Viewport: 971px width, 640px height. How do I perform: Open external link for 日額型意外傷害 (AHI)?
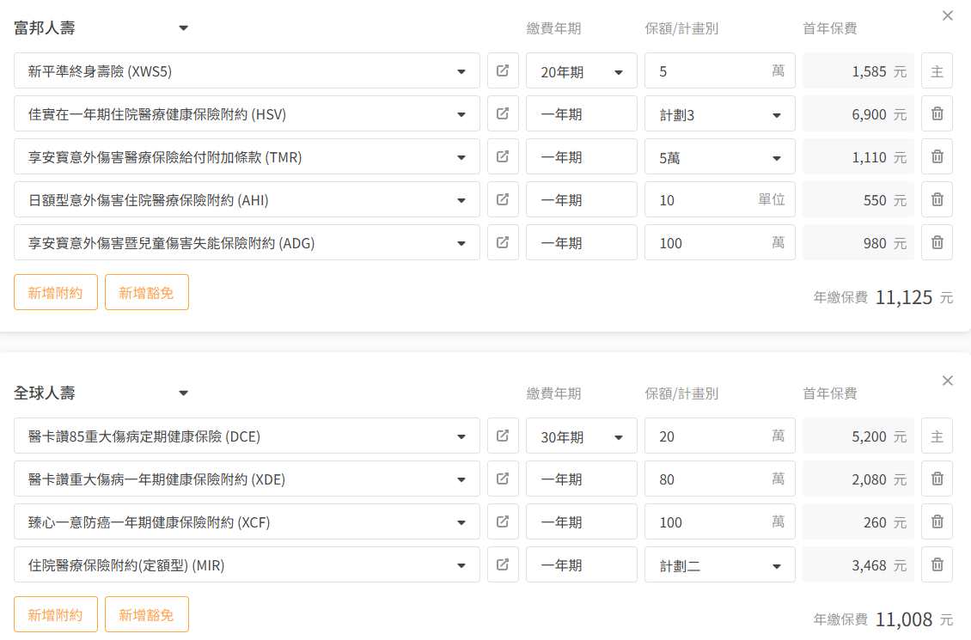pos(503,200)
